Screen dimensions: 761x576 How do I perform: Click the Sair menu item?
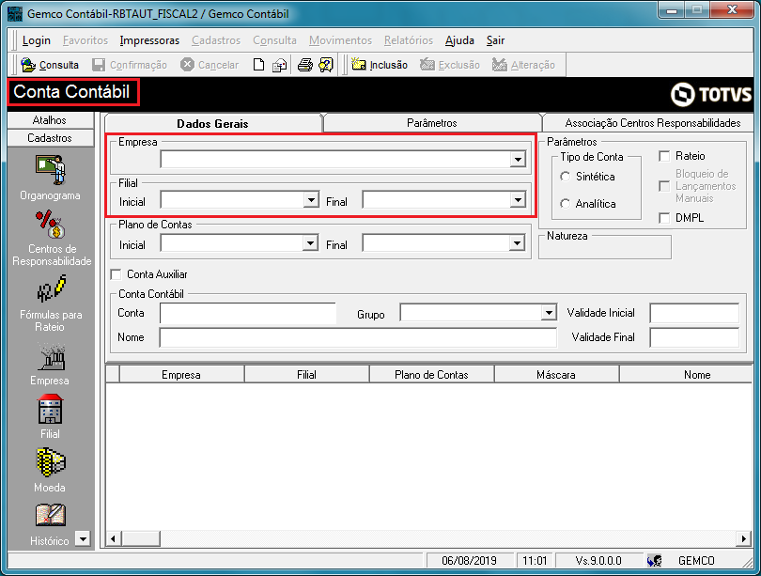tap(495, 40)
